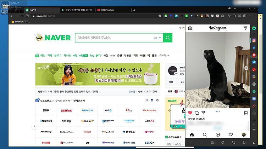Open Google from the browser sidebar
266x149 pixels.
[254, 84]
